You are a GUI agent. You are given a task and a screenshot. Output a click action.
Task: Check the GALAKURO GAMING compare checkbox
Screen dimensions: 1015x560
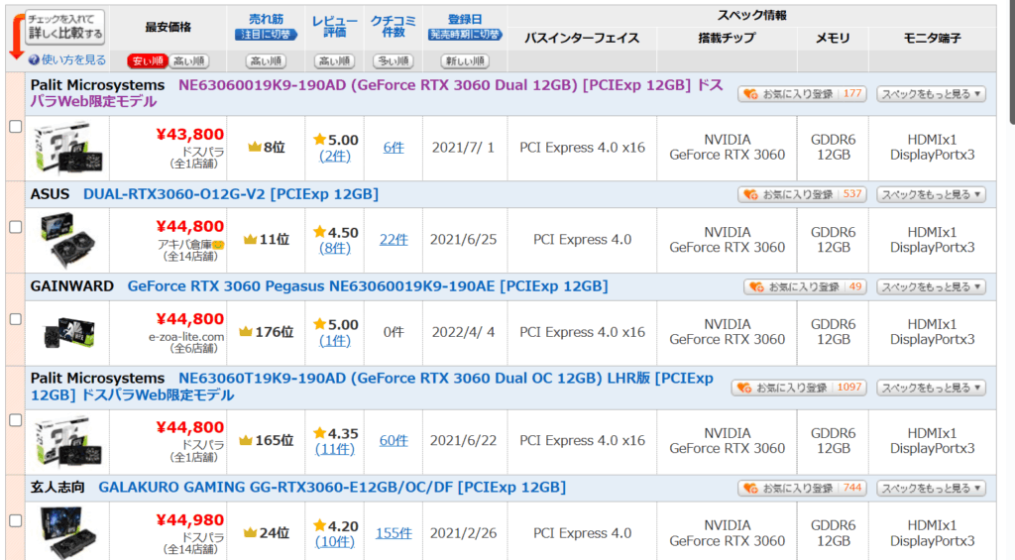(x=16, y=520)
